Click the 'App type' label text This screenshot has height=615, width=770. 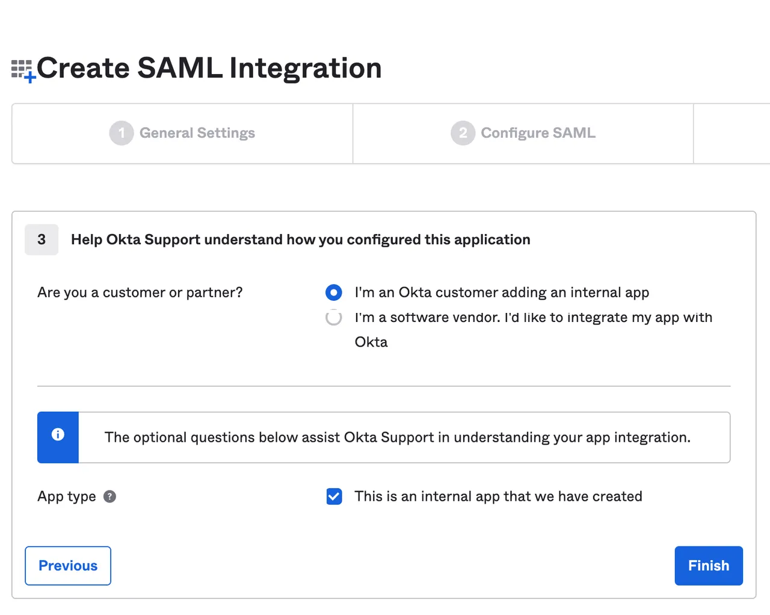click(67, 496)
